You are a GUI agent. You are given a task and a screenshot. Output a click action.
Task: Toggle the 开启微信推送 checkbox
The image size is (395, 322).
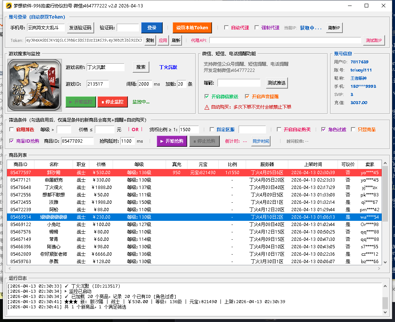207,97
